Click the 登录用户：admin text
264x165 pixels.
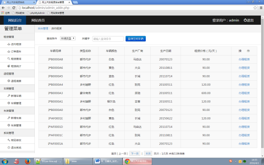coord(225,20)
